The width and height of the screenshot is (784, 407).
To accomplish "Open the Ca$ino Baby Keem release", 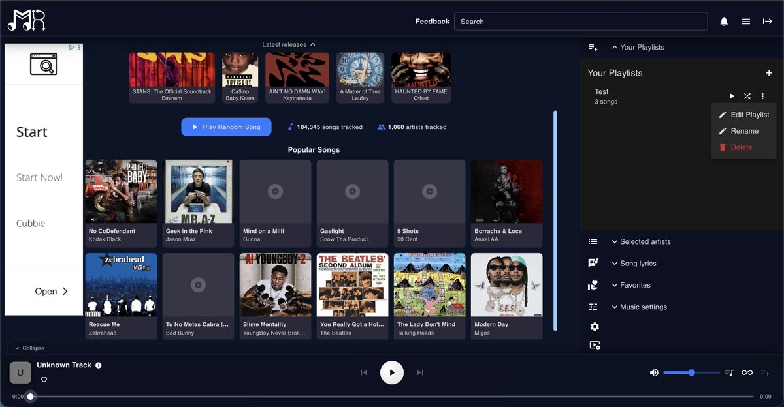I will (240, 78).
